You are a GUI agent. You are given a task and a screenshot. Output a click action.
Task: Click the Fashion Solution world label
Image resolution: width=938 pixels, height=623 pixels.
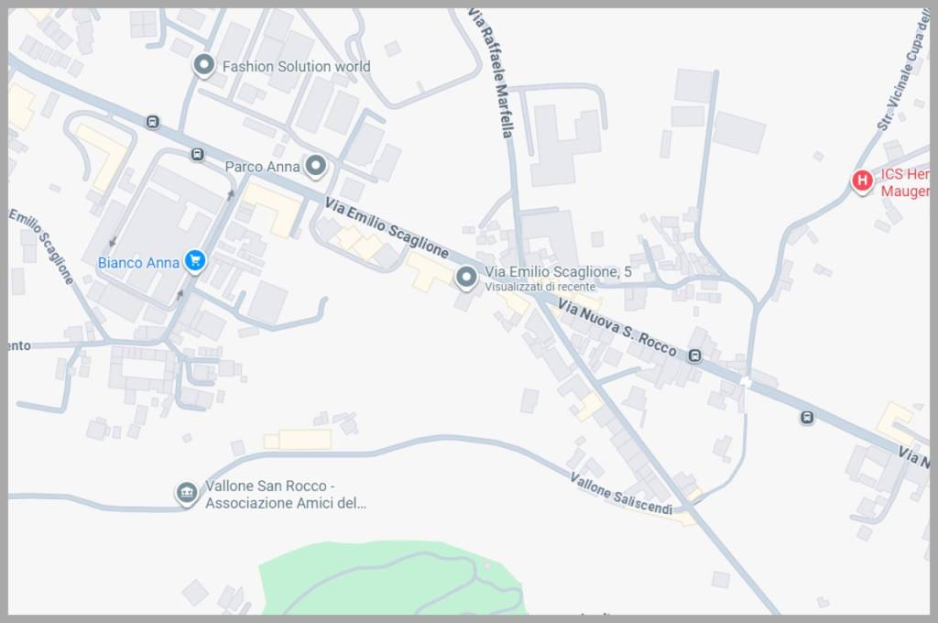pos(296,67)
